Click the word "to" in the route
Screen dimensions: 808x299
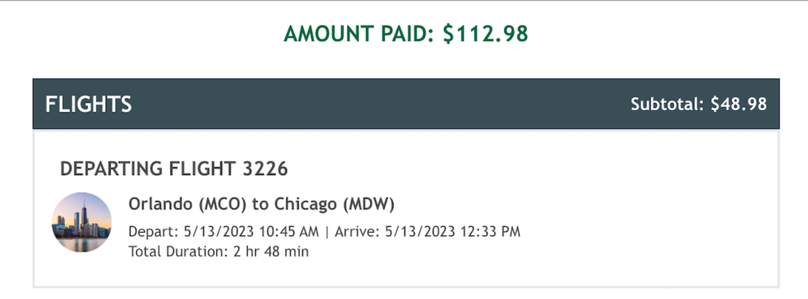pyautogui.click(x=260, y=204)
